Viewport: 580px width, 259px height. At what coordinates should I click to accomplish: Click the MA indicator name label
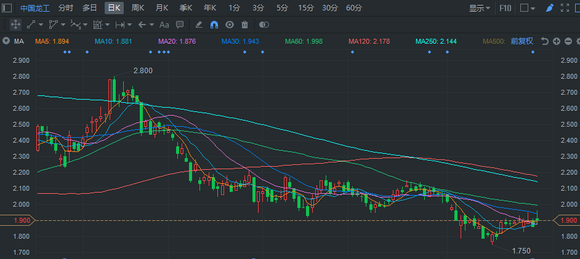(19, 41)
